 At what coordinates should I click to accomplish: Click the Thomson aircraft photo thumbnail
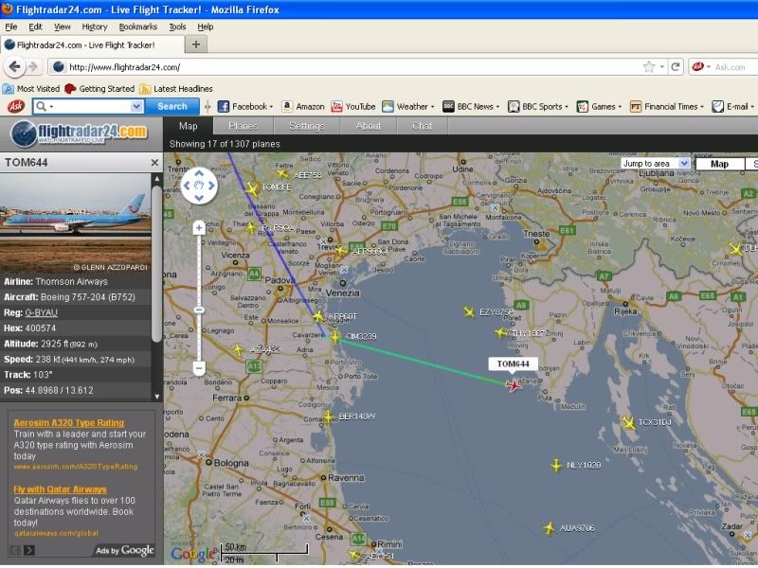point(76,222)
